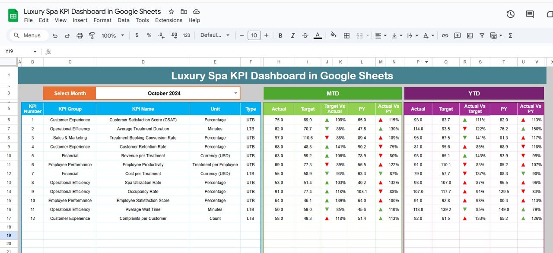The height and width of the screenshot is (253, 553).
Task: Insert a chart from the toolbar
Action: [x=470, y=35]
